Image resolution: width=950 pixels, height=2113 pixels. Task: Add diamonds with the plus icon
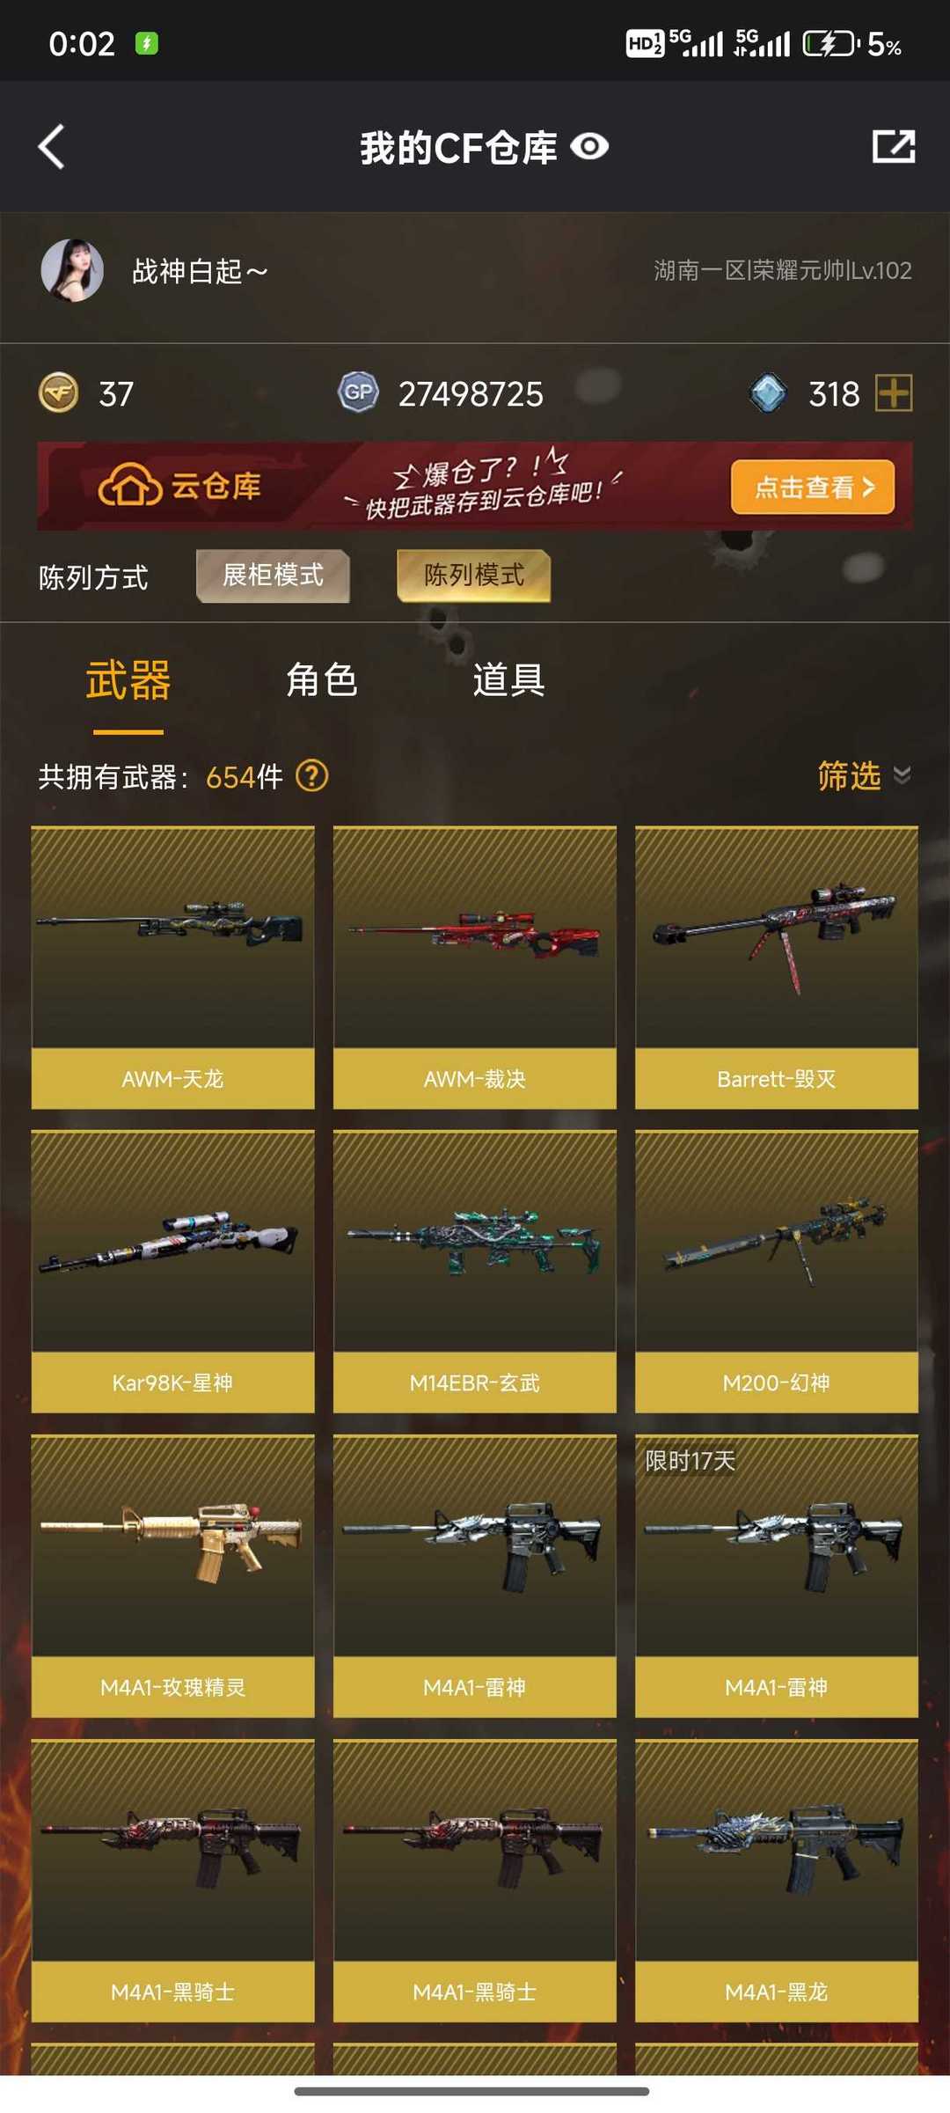tap(894, 393)
